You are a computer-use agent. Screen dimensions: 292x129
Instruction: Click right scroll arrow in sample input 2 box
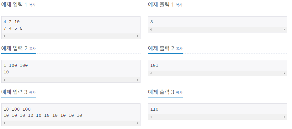coord(138,80)
